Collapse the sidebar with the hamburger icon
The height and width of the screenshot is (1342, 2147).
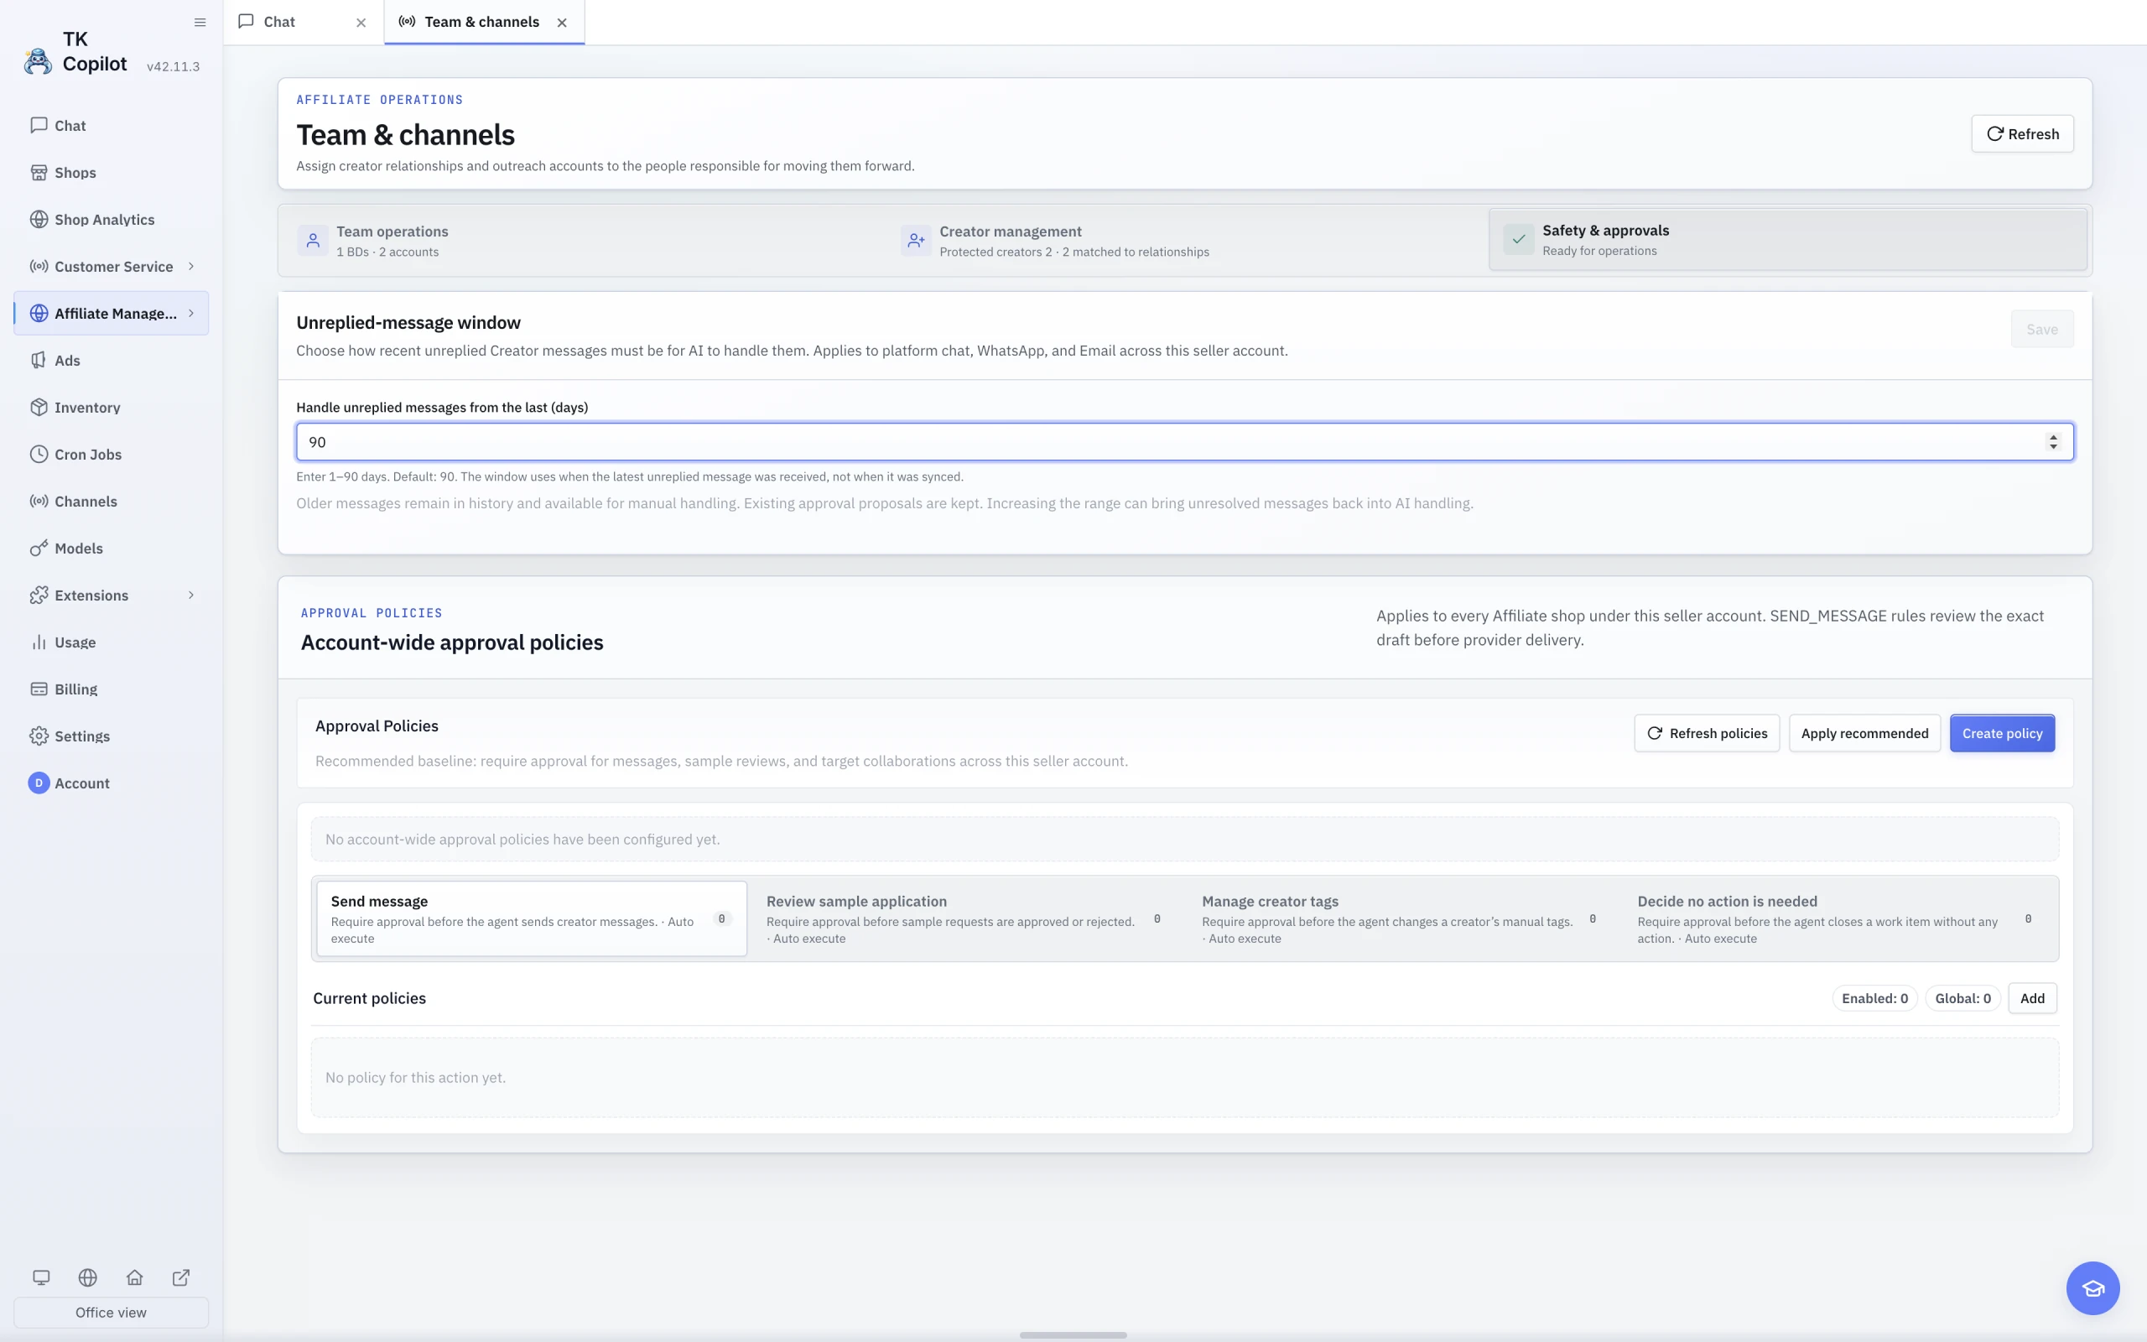[x=200, y=22]
